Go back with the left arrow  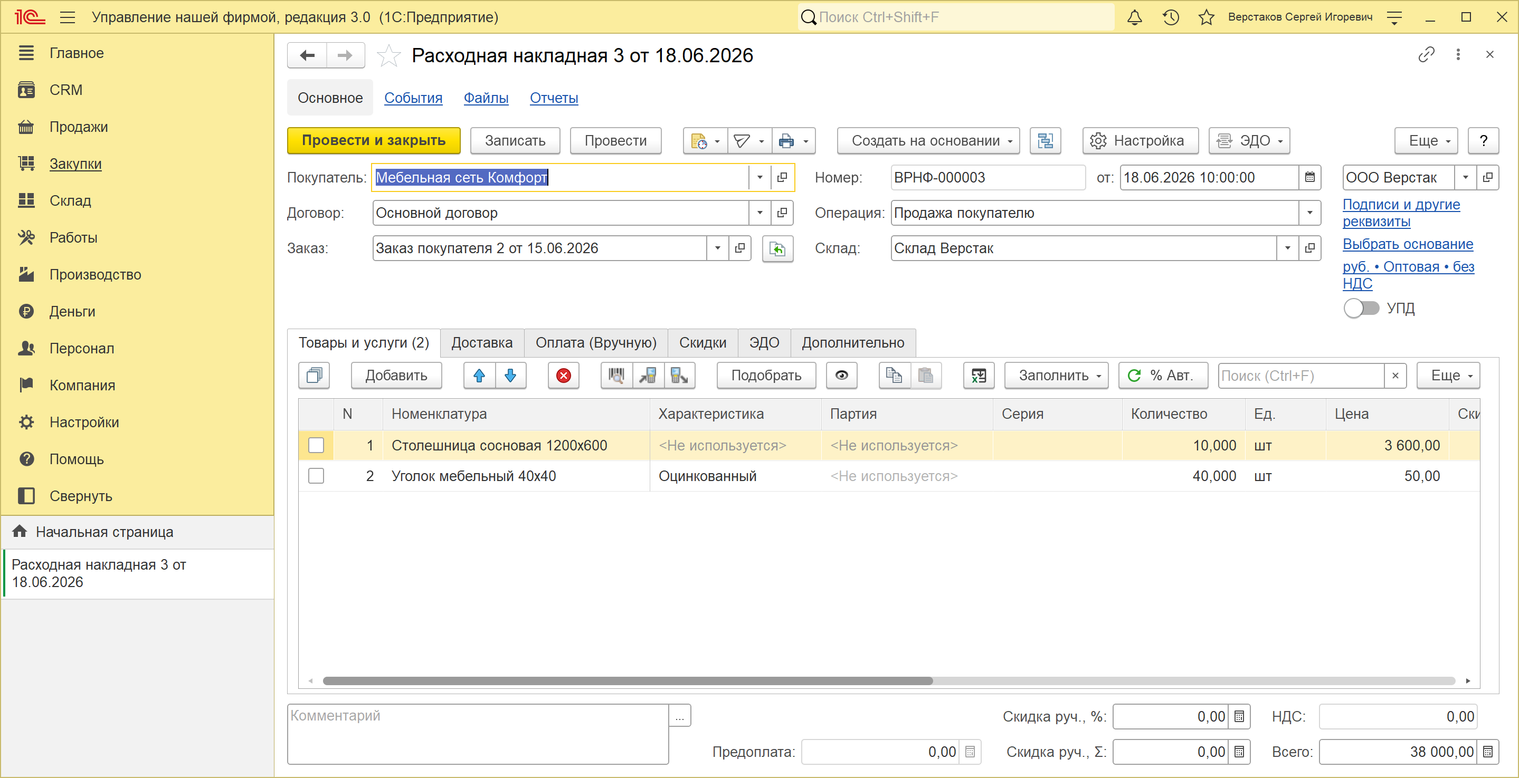pyautogui.click(x=307, y=55)
